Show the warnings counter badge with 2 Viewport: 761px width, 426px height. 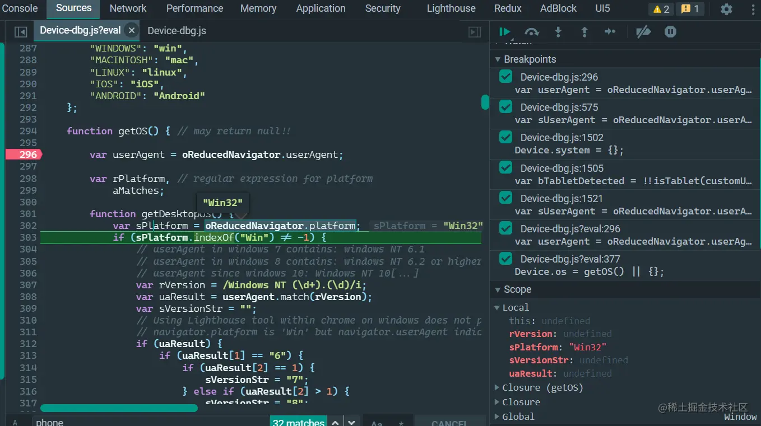661,9
